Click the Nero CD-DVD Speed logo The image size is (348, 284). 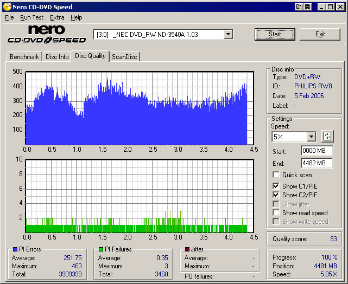click(46, 34)
